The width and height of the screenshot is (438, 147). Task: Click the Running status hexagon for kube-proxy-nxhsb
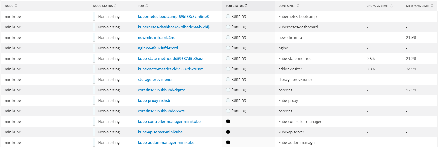228,100
